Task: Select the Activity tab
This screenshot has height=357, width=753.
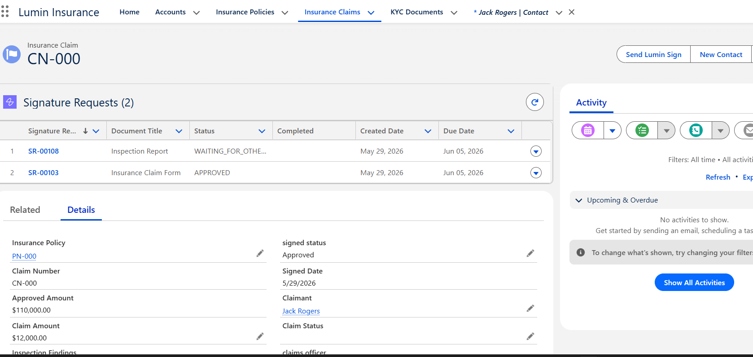Action: (x=591, y=102)
